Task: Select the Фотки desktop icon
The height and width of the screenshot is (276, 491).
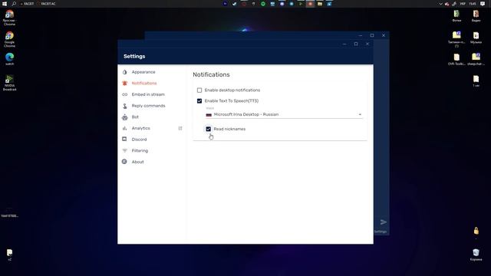Action: point(456,16)
